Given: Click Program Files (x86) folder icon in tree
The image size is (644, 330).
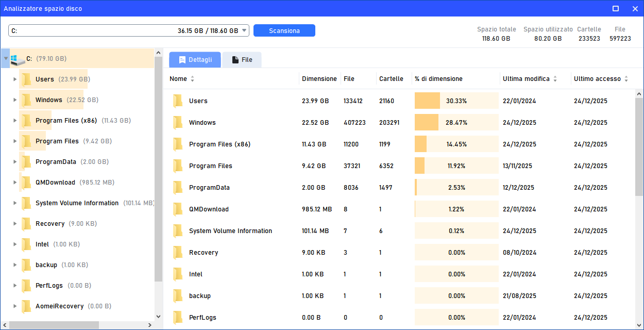Looking at the screenshot, I should click(x=26, y=121).
